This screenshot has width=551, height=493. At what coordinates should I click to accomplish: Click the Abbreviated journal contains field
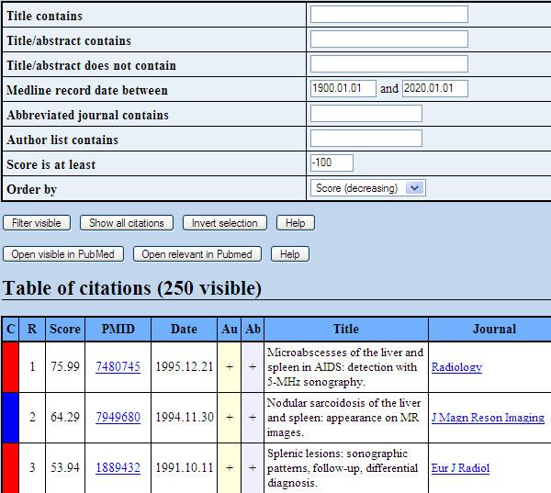click(365, 114)
